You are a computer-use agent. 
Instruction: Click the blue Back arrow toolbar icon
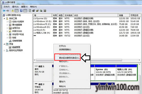4,11
